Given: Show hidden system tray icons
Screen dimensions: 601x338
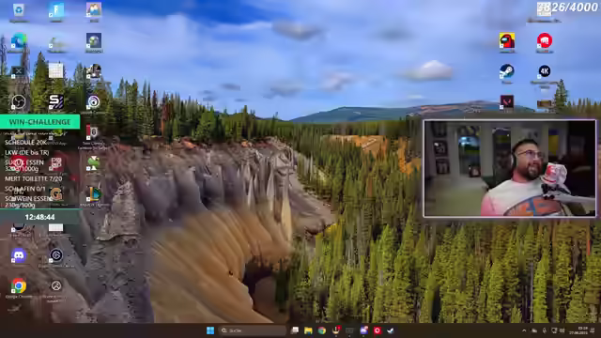Looking at the screenshot, I should (x=524, y=330).
